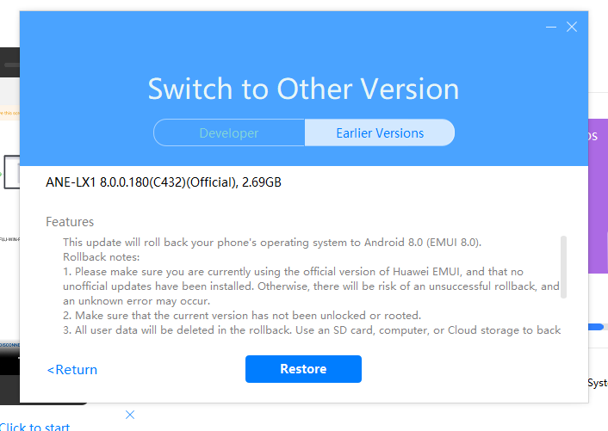Minimize the Switch to Other Version dialog

point(551,28)
